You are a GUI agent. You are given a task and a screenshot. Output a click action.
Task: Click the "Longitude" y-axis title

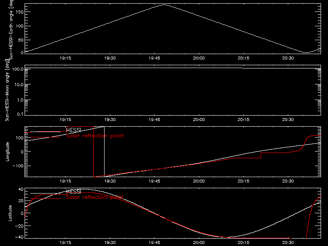pyautogui.click(x=7, y=152)
